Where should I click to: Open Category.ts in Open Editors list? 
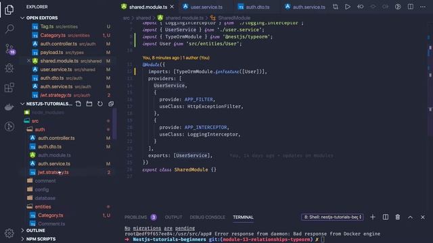53,35
